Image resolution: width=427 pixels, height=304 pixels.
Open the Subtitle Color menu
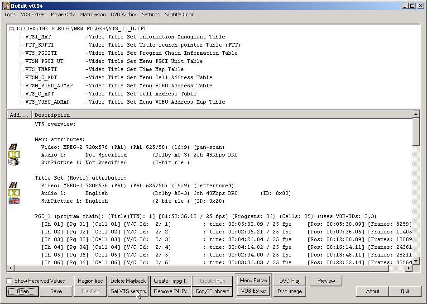click(179, 14)
